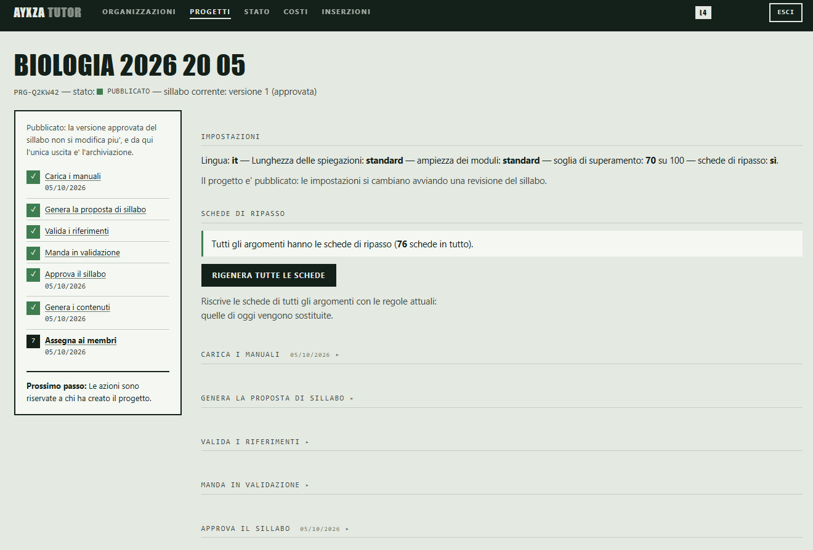Open the Organizzazioni menu
The height and width of the screenshot is (550, 813).
[139, 12]
